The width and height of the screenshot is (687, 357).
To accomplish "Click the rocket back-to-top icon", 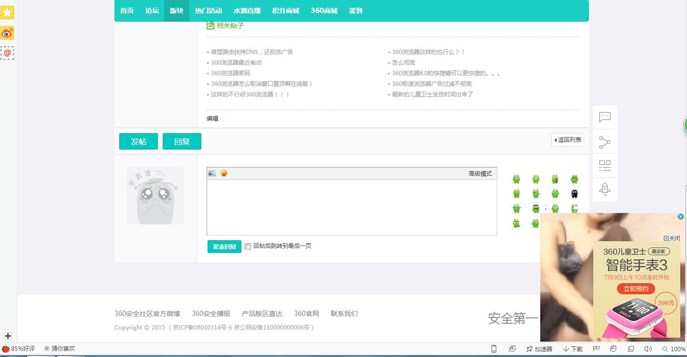I will pos(605,189).
